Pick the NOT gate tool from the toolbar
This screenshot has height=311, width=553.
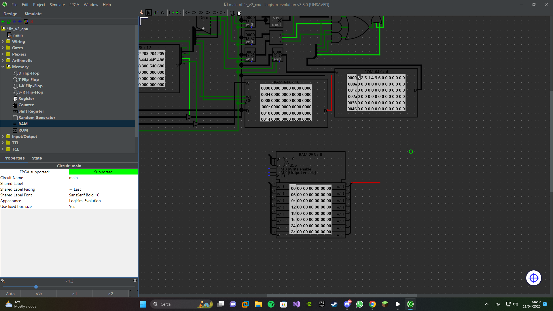188,12
